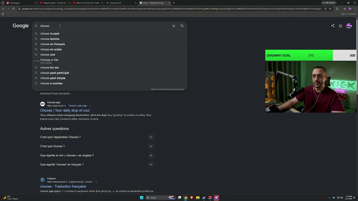Click the share icon in Google header
358x201 pixels.
pos(333,26)
